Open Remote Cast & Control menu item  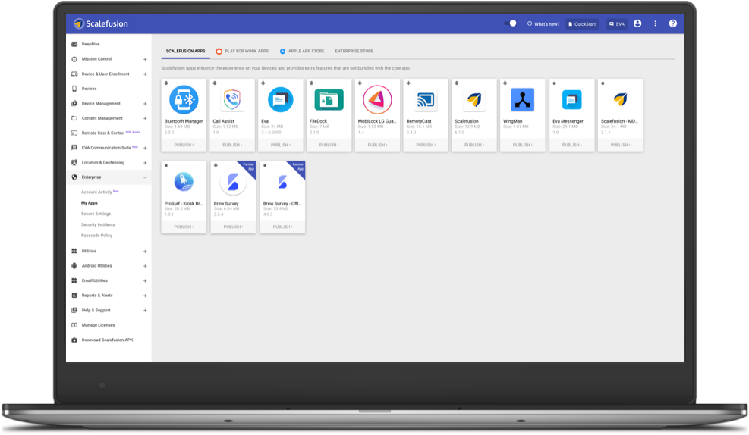(102, 133)
